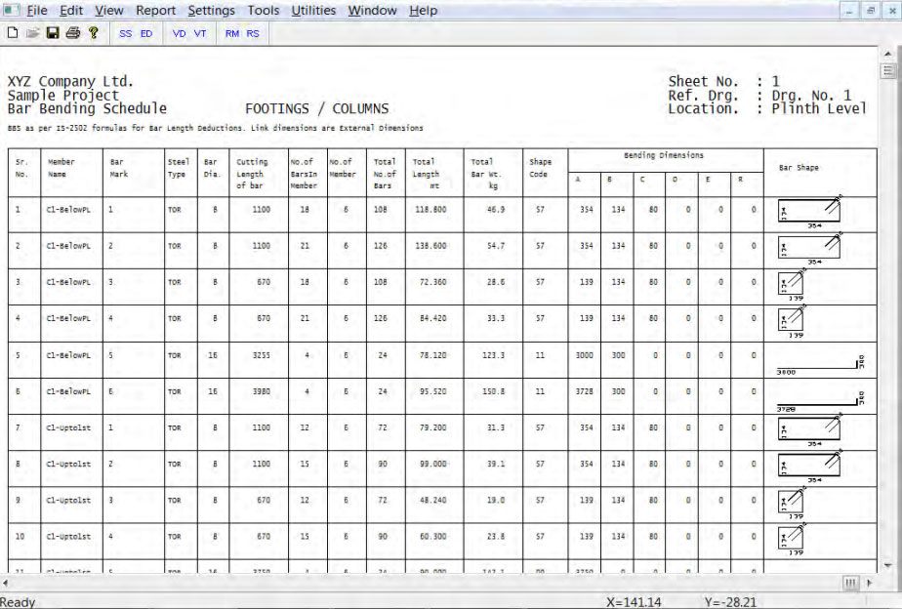Screen dimensions: 902x609
Task: Activate the VT toolbar function
Action: (198, 32)
